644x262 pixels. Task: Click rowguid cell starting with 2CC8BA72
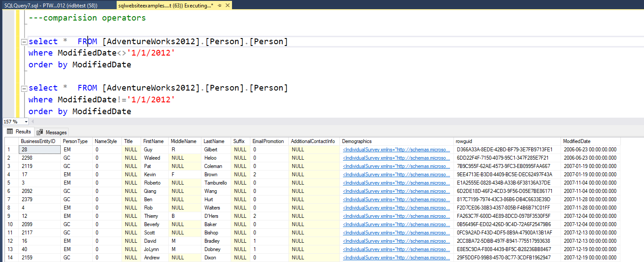[507, 241]
